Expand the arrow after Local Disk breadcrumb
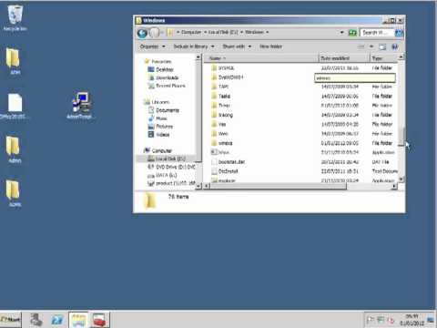The height and width of the screenshot is (328, 437). click(242, 32)
